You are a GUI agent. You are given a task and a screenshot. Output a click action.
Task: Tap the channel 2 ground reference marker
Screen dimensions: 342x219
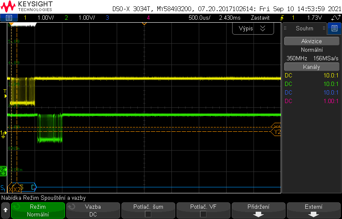click(3, 171)
